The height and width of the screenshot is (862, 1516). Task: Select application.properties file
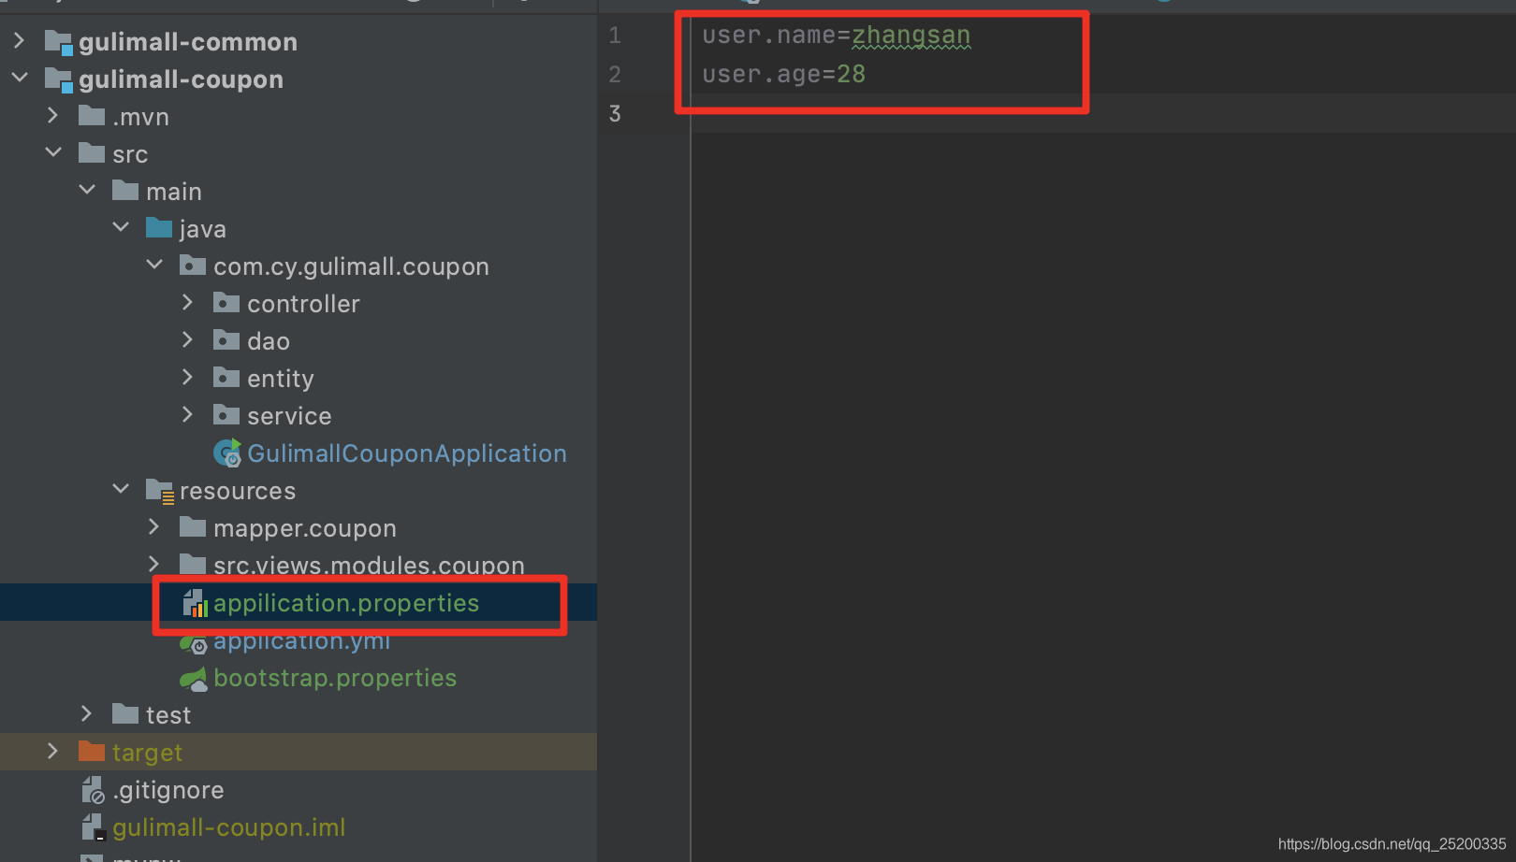(x=346, y=603)
